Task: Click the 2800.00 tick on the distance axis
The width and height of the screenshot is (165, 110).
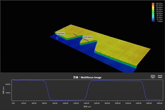Action: (159, 103)
